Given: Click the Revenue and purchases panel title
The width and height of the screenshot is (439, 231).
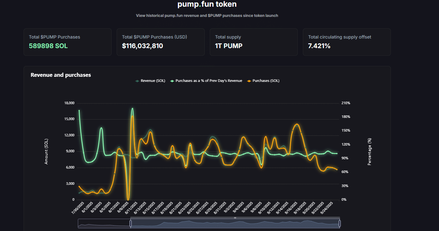Looking at the screenshot, I should [60, 75].
